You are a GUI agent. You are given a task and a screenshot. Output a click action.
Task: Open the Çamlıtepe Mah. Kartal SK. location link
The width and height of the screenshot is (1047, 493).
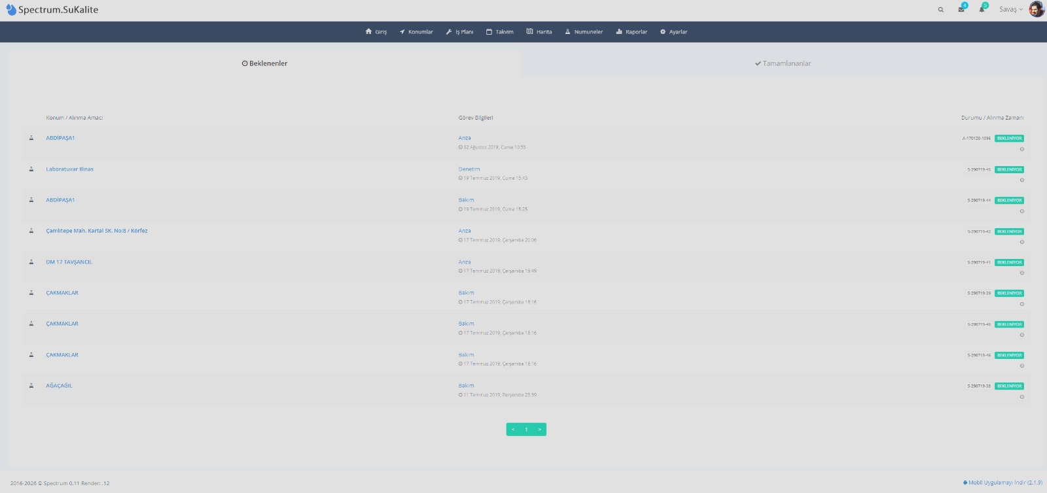click(x=97, y=231)
